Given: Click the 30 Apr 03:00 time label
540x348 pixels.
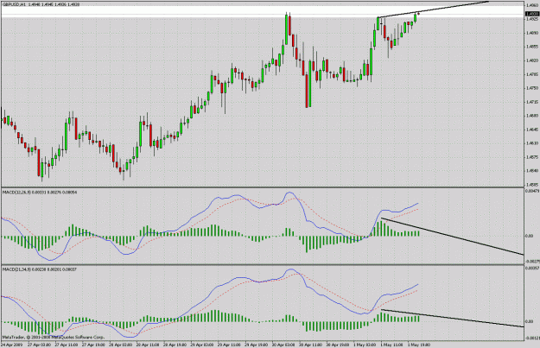Looking at the screenshot, I should click(x=283, y=345).
